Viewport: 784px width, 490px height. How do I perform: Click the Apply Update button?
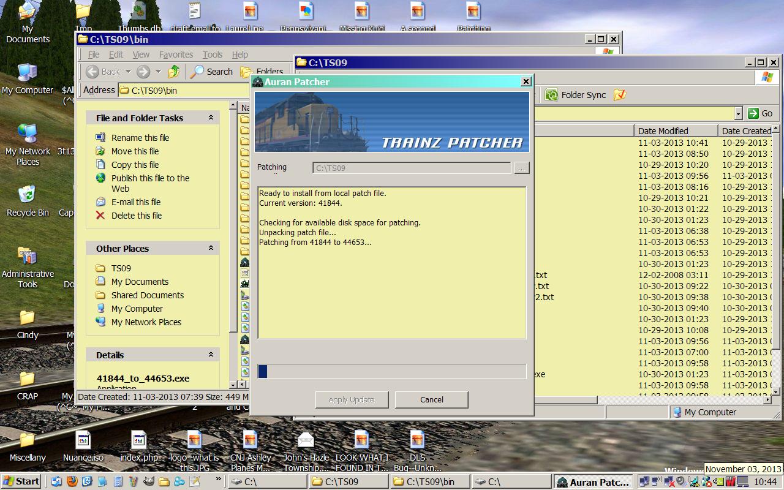352,399
